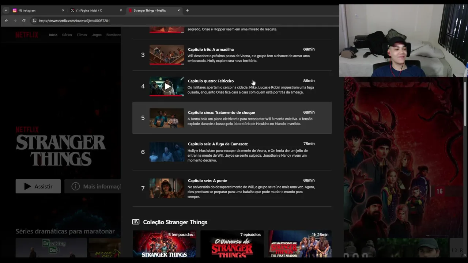Select title Capítulo sete: A ponte

click(207, 180)
